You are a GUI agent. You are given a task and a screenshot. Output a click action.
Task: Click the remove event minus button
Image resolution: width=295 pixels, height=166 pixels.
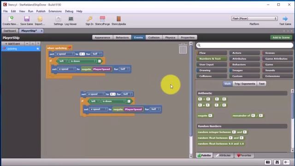click(x=27, y=44)
